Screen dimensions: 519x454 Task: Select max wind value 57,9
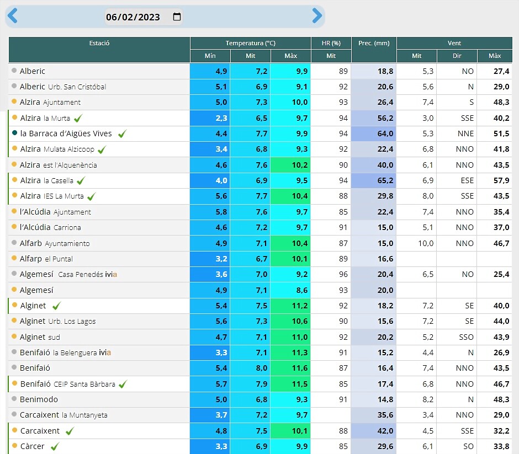pos(495,180)
